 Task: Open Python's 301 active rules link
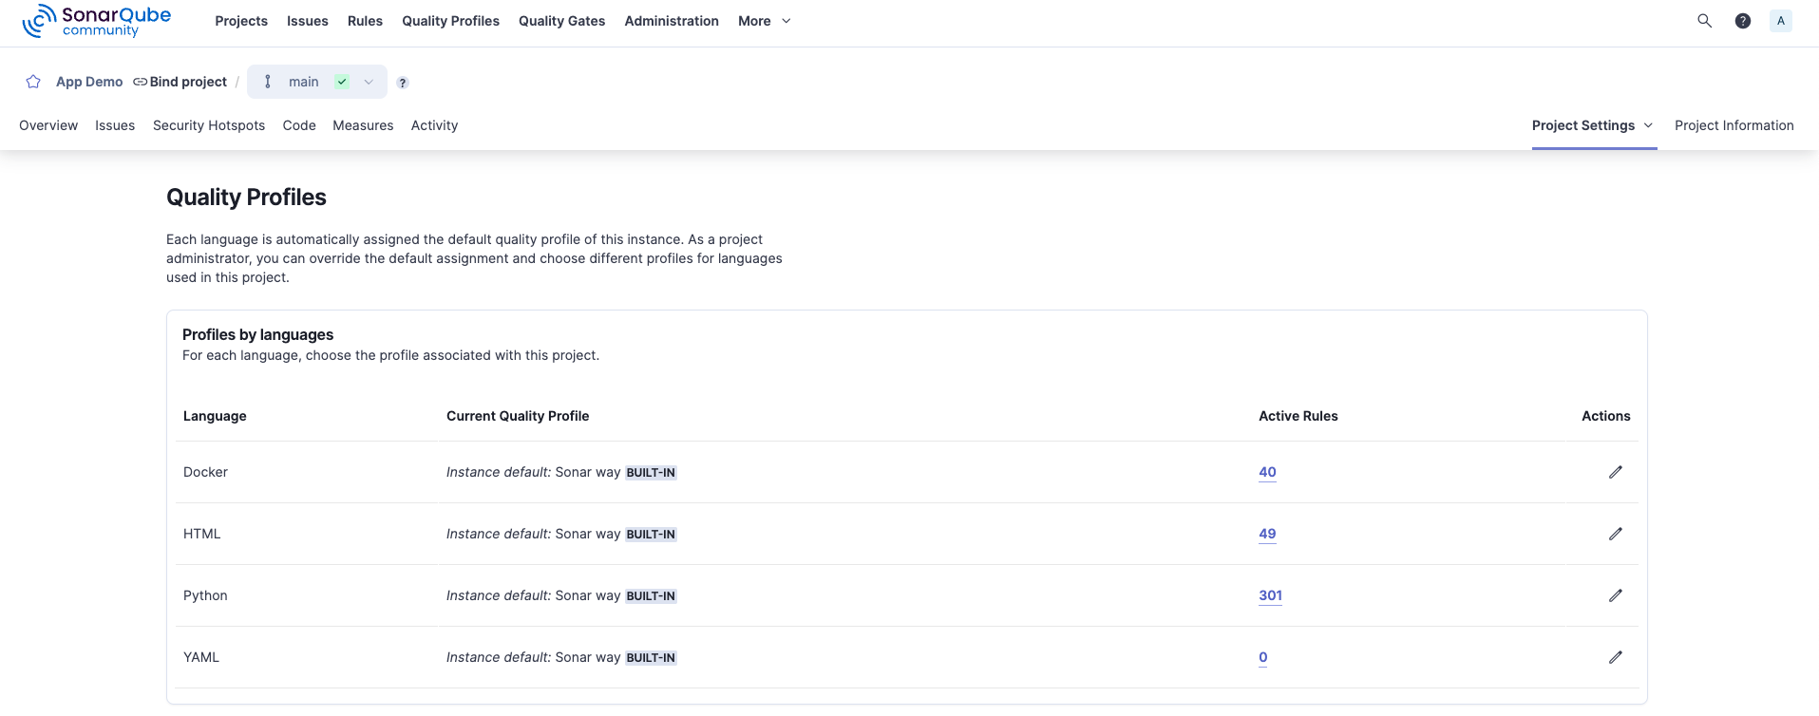1270,595
